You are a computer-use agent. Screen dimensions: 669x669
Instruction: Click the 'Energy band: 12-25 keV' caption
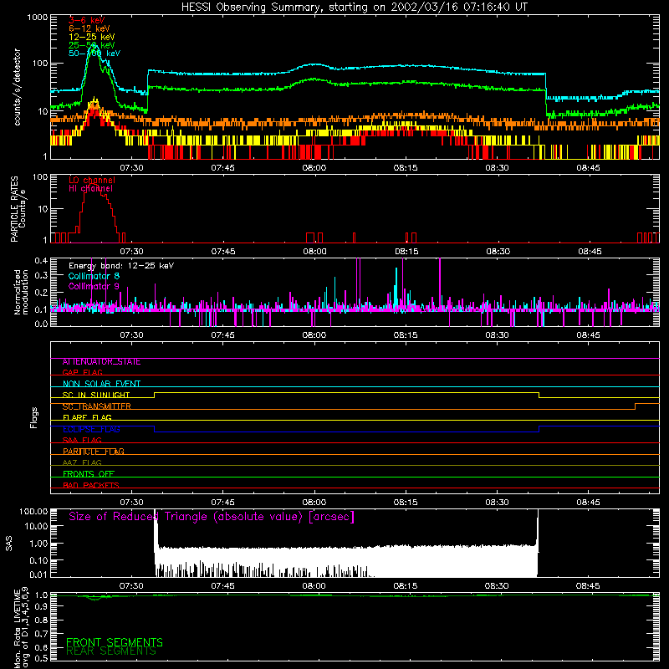click(x=121, y=266)
